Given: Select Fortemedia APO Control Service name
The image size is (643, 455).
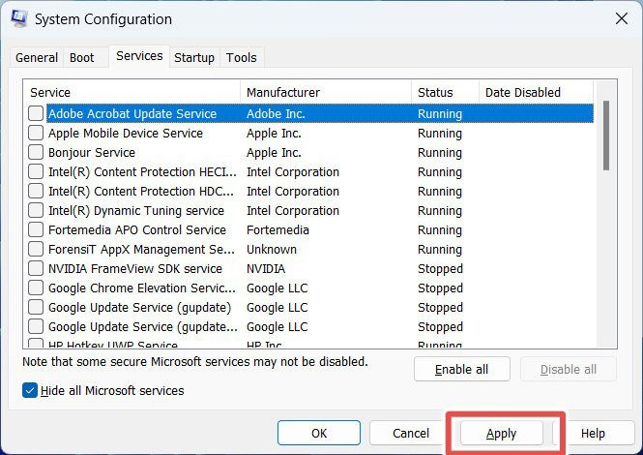Looking at the screenshot, I should point(137,230).
